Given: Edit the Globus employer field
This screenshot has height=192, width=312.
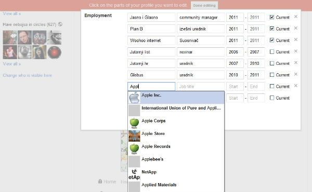Looking at the screenshot, I should [x=151, y=75].
